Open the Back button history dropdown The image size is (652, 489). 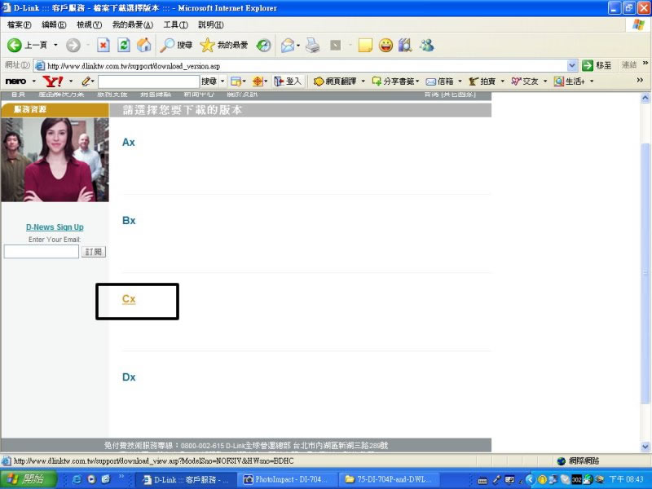[55, 45]
